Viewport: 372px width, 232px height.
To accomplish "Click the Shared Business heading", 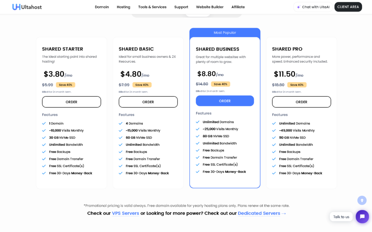I will [217, 49].
